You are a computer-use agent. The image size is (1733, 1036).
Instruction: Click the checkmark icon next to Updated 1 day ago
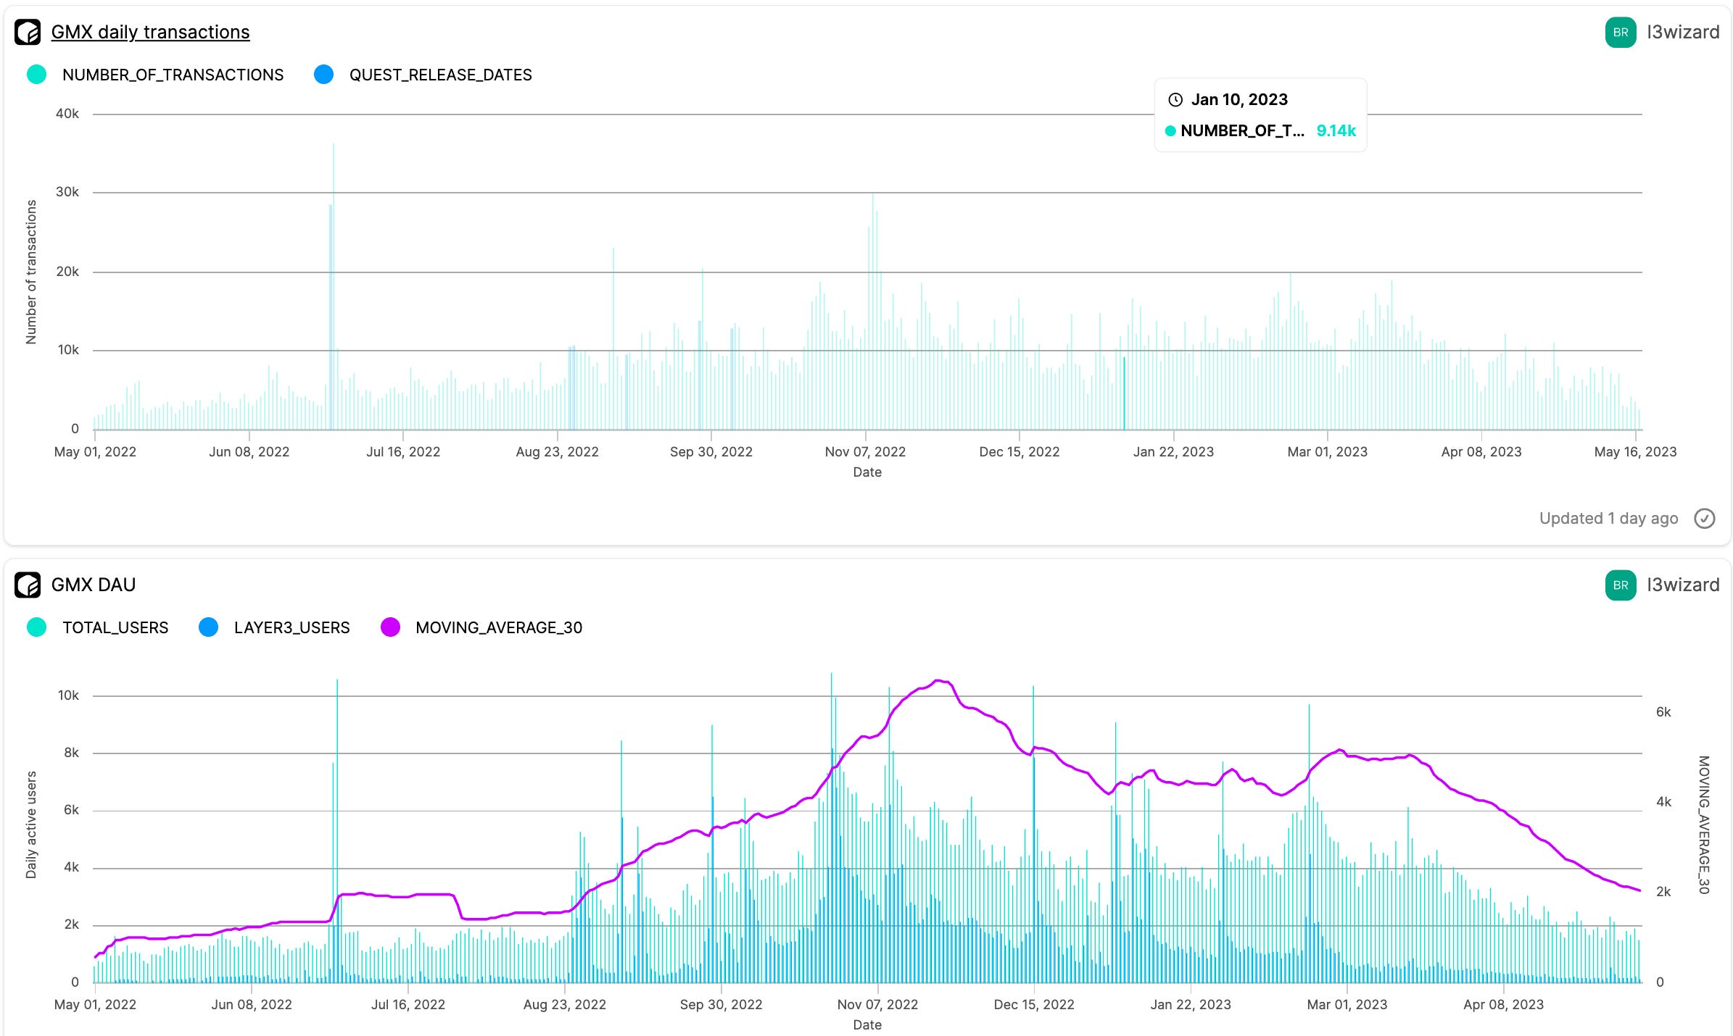(x=1704, y=519)
